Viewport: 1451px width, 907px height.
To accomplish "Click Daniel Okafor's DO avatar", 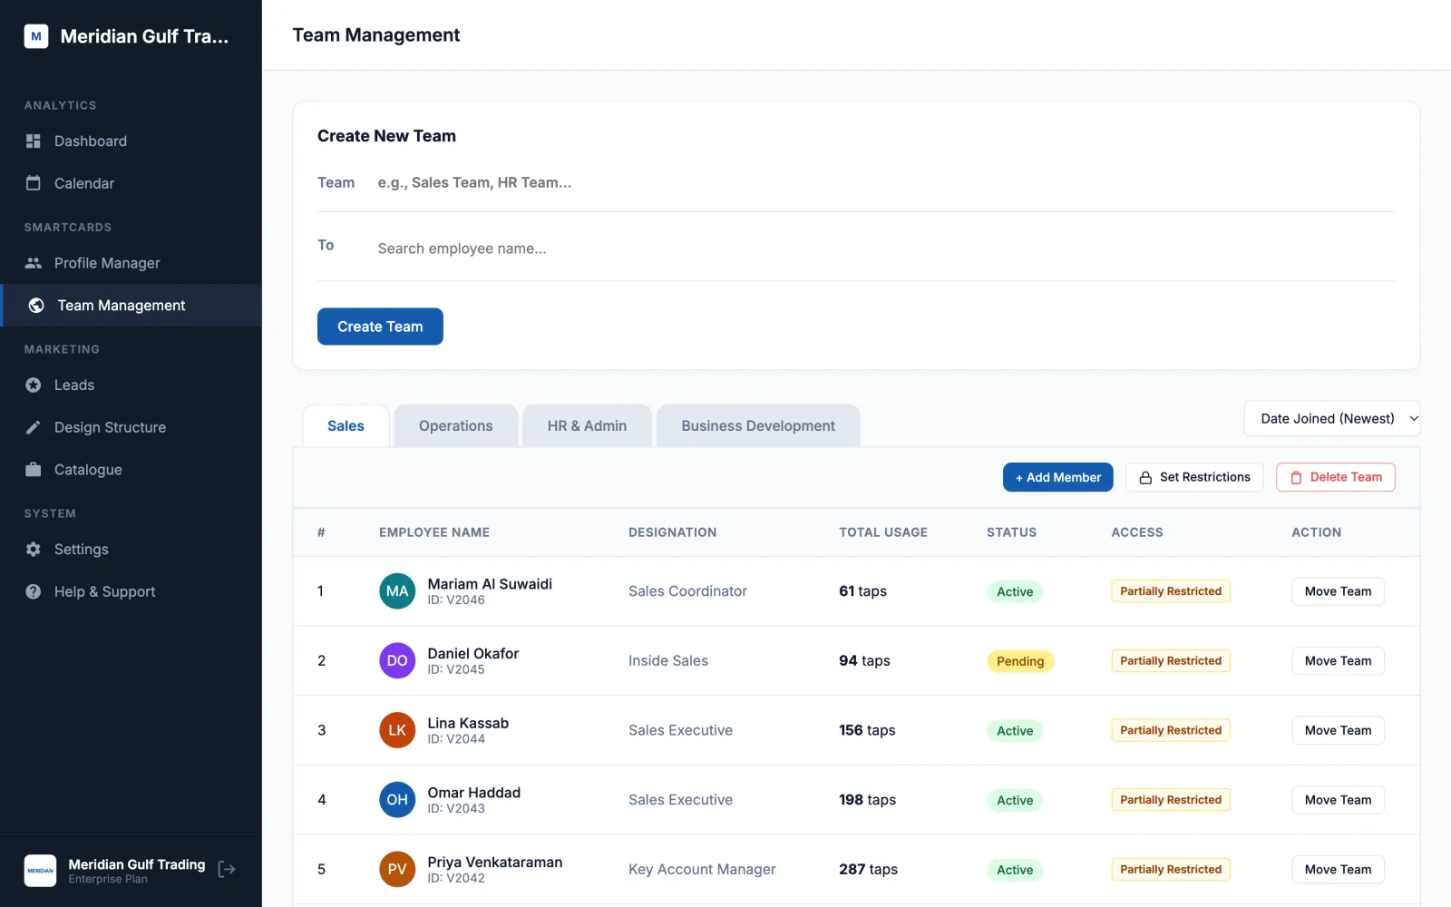I will (397, 661).
